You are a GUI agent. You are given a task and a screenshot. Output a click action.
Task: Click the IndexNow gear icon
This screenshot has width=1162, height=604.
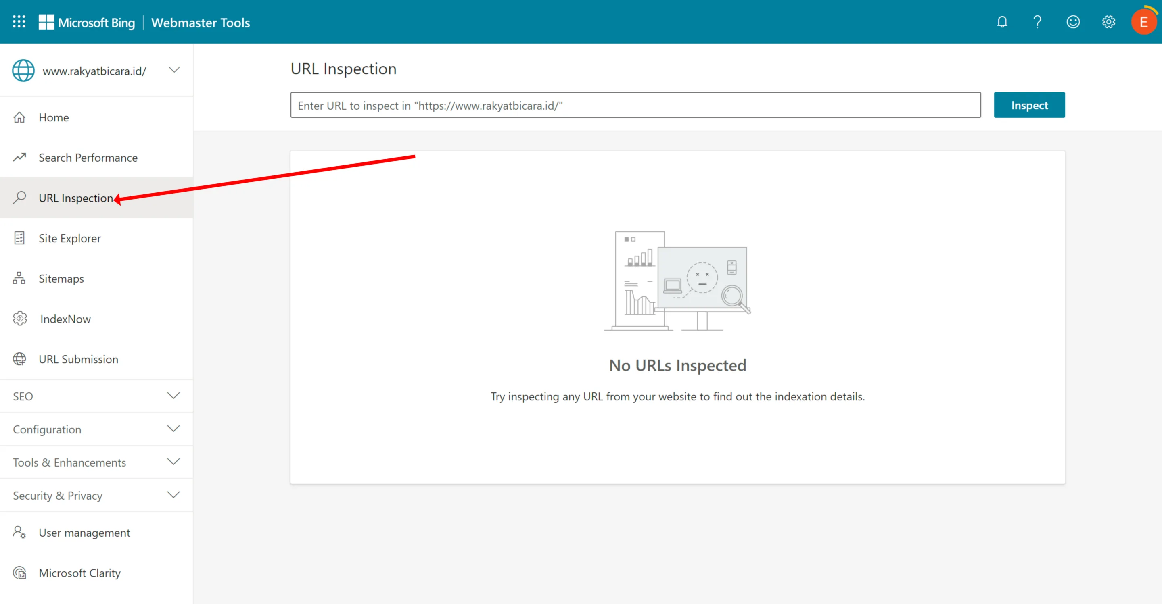click(x=20, y=319)
